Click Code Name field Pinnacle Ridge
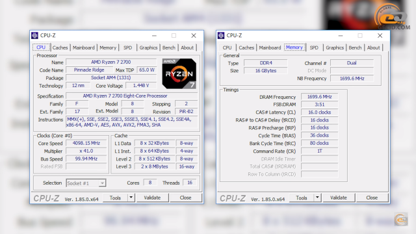The width and height of the screenshot is (416, 234). pos(89,70)
